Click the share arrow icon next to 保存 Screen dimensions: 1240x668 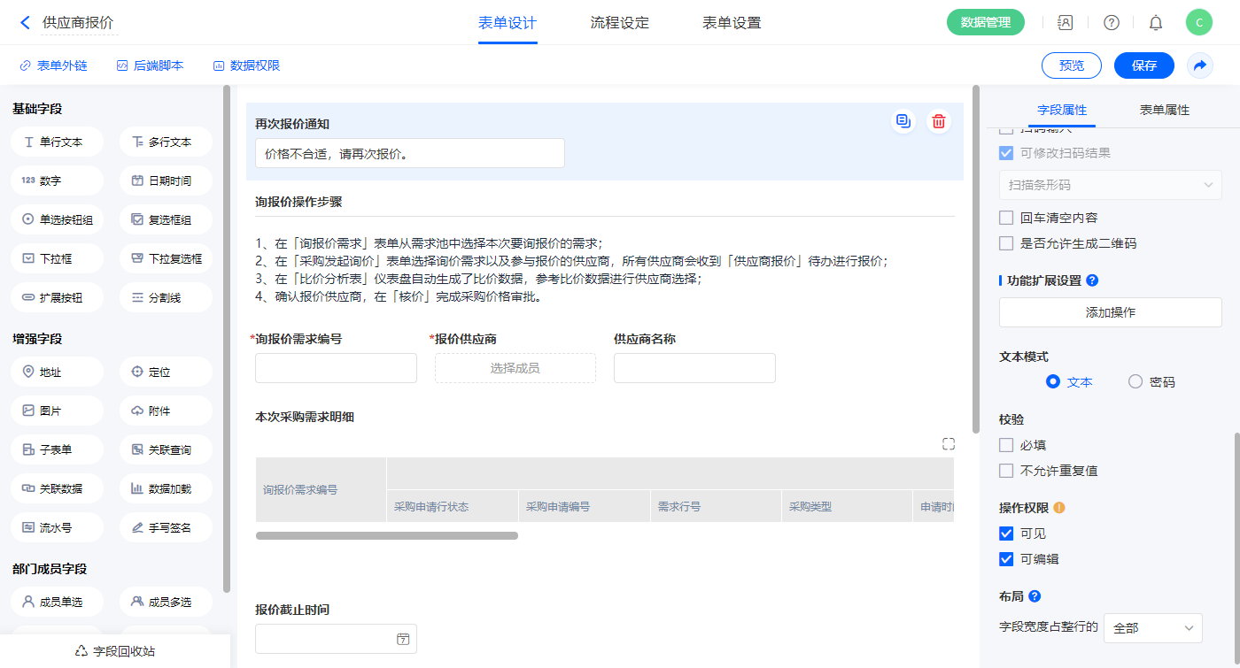[1200, 65]
